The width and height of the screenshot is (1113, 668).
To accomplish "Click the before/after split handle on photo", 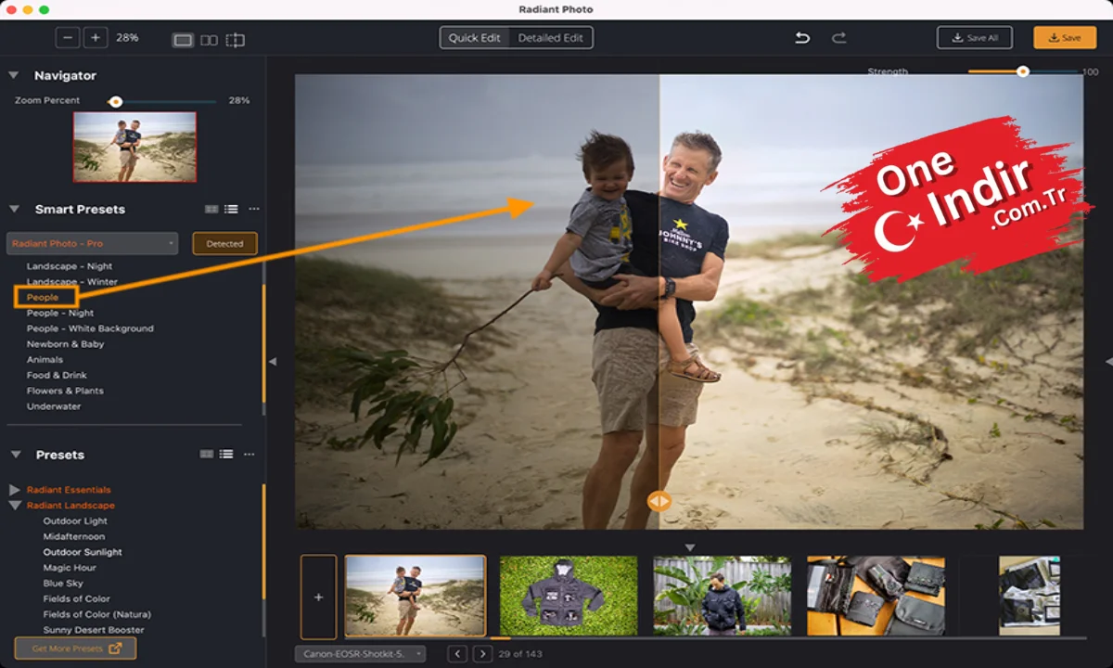I will tap(659, 501).
